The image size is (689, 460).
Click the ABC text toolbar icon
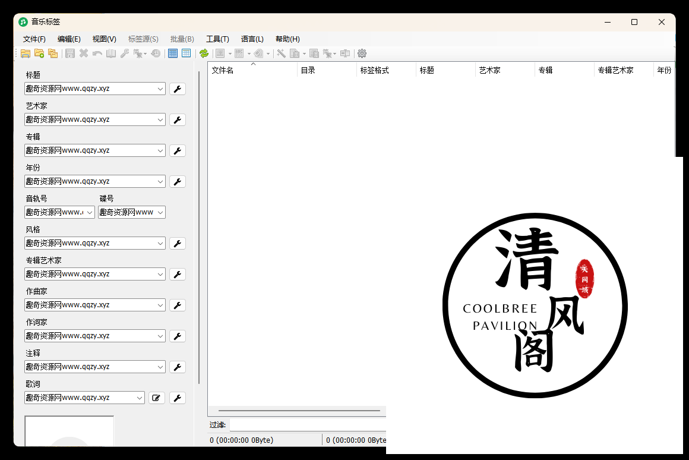(x=239, y=53)
